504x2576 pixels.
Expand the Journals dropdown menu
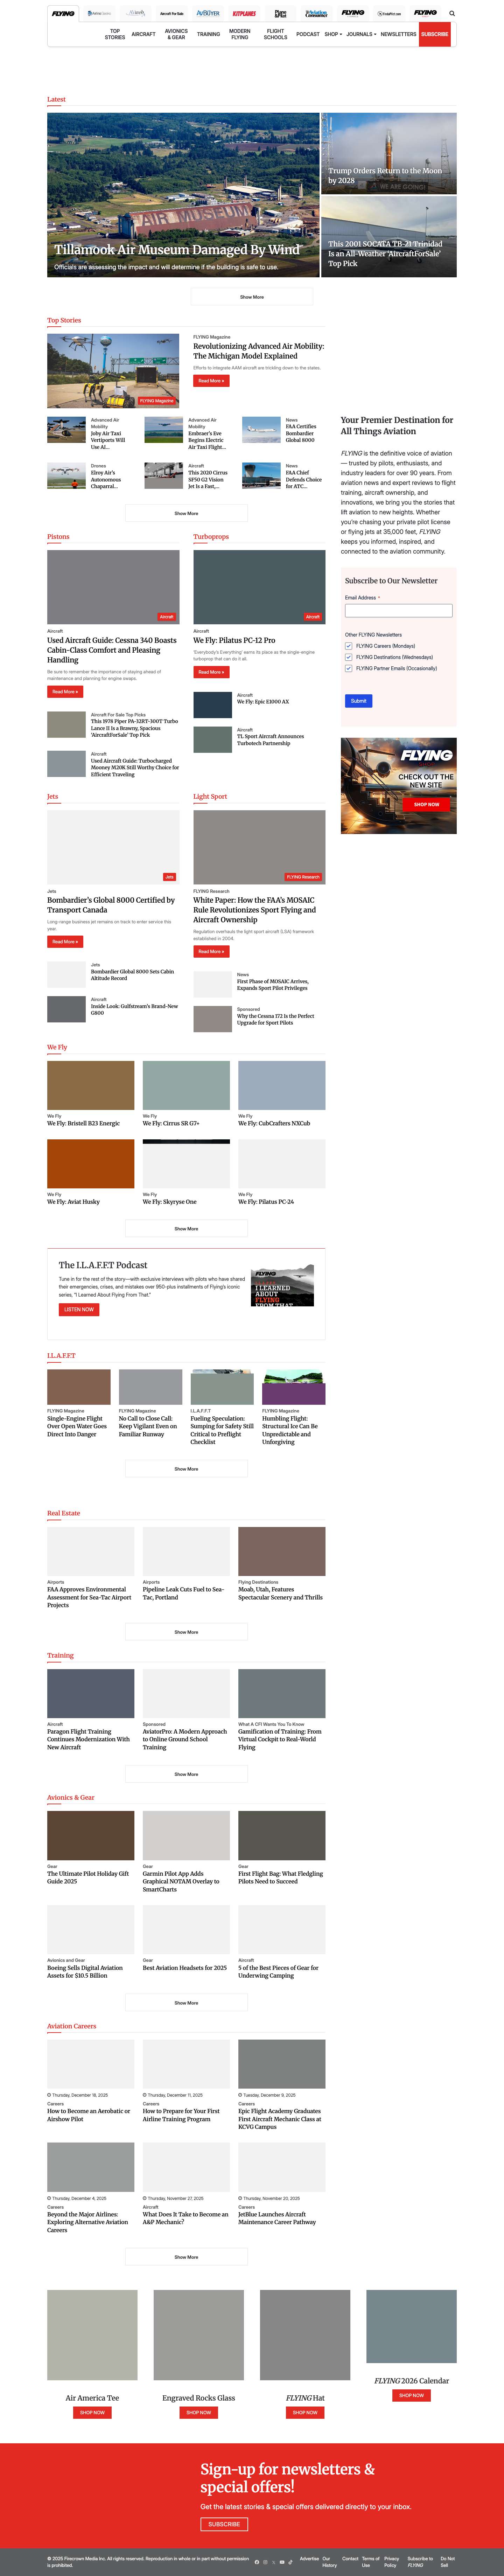[361, 34]
